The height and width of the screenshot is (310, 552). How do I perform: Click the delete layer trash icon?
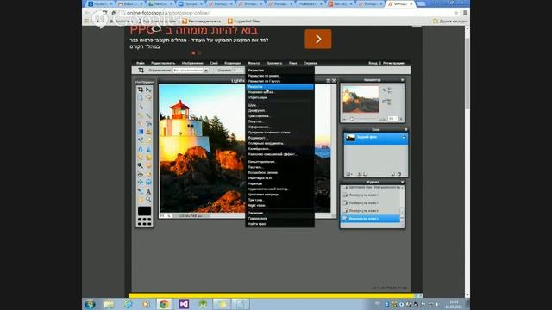[x=399, y=174]
